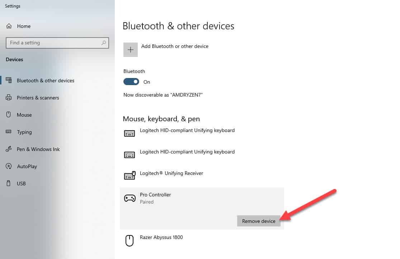Open USB settings

coord(21,184)
